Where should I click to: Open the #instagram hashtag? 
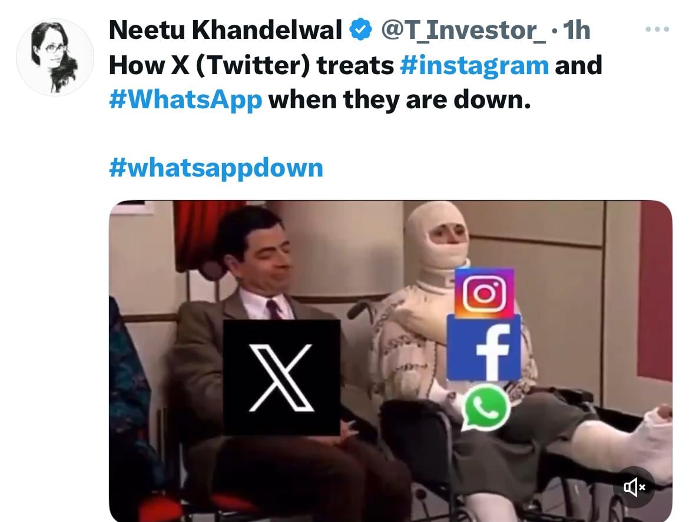tap(475, 65)
